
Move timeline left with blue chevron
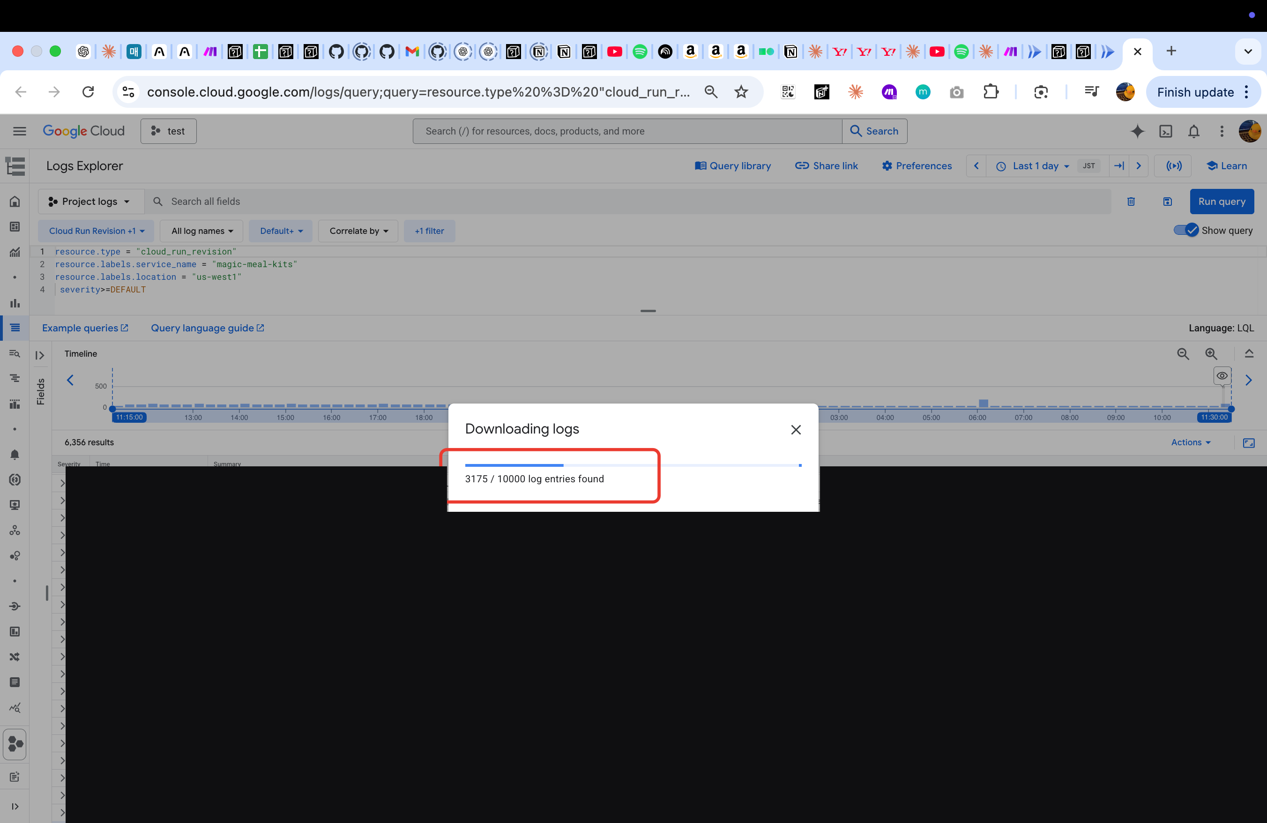tap(70, 380)
